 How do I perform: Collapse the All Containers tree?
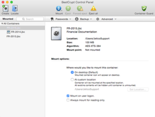click(2, 24)
